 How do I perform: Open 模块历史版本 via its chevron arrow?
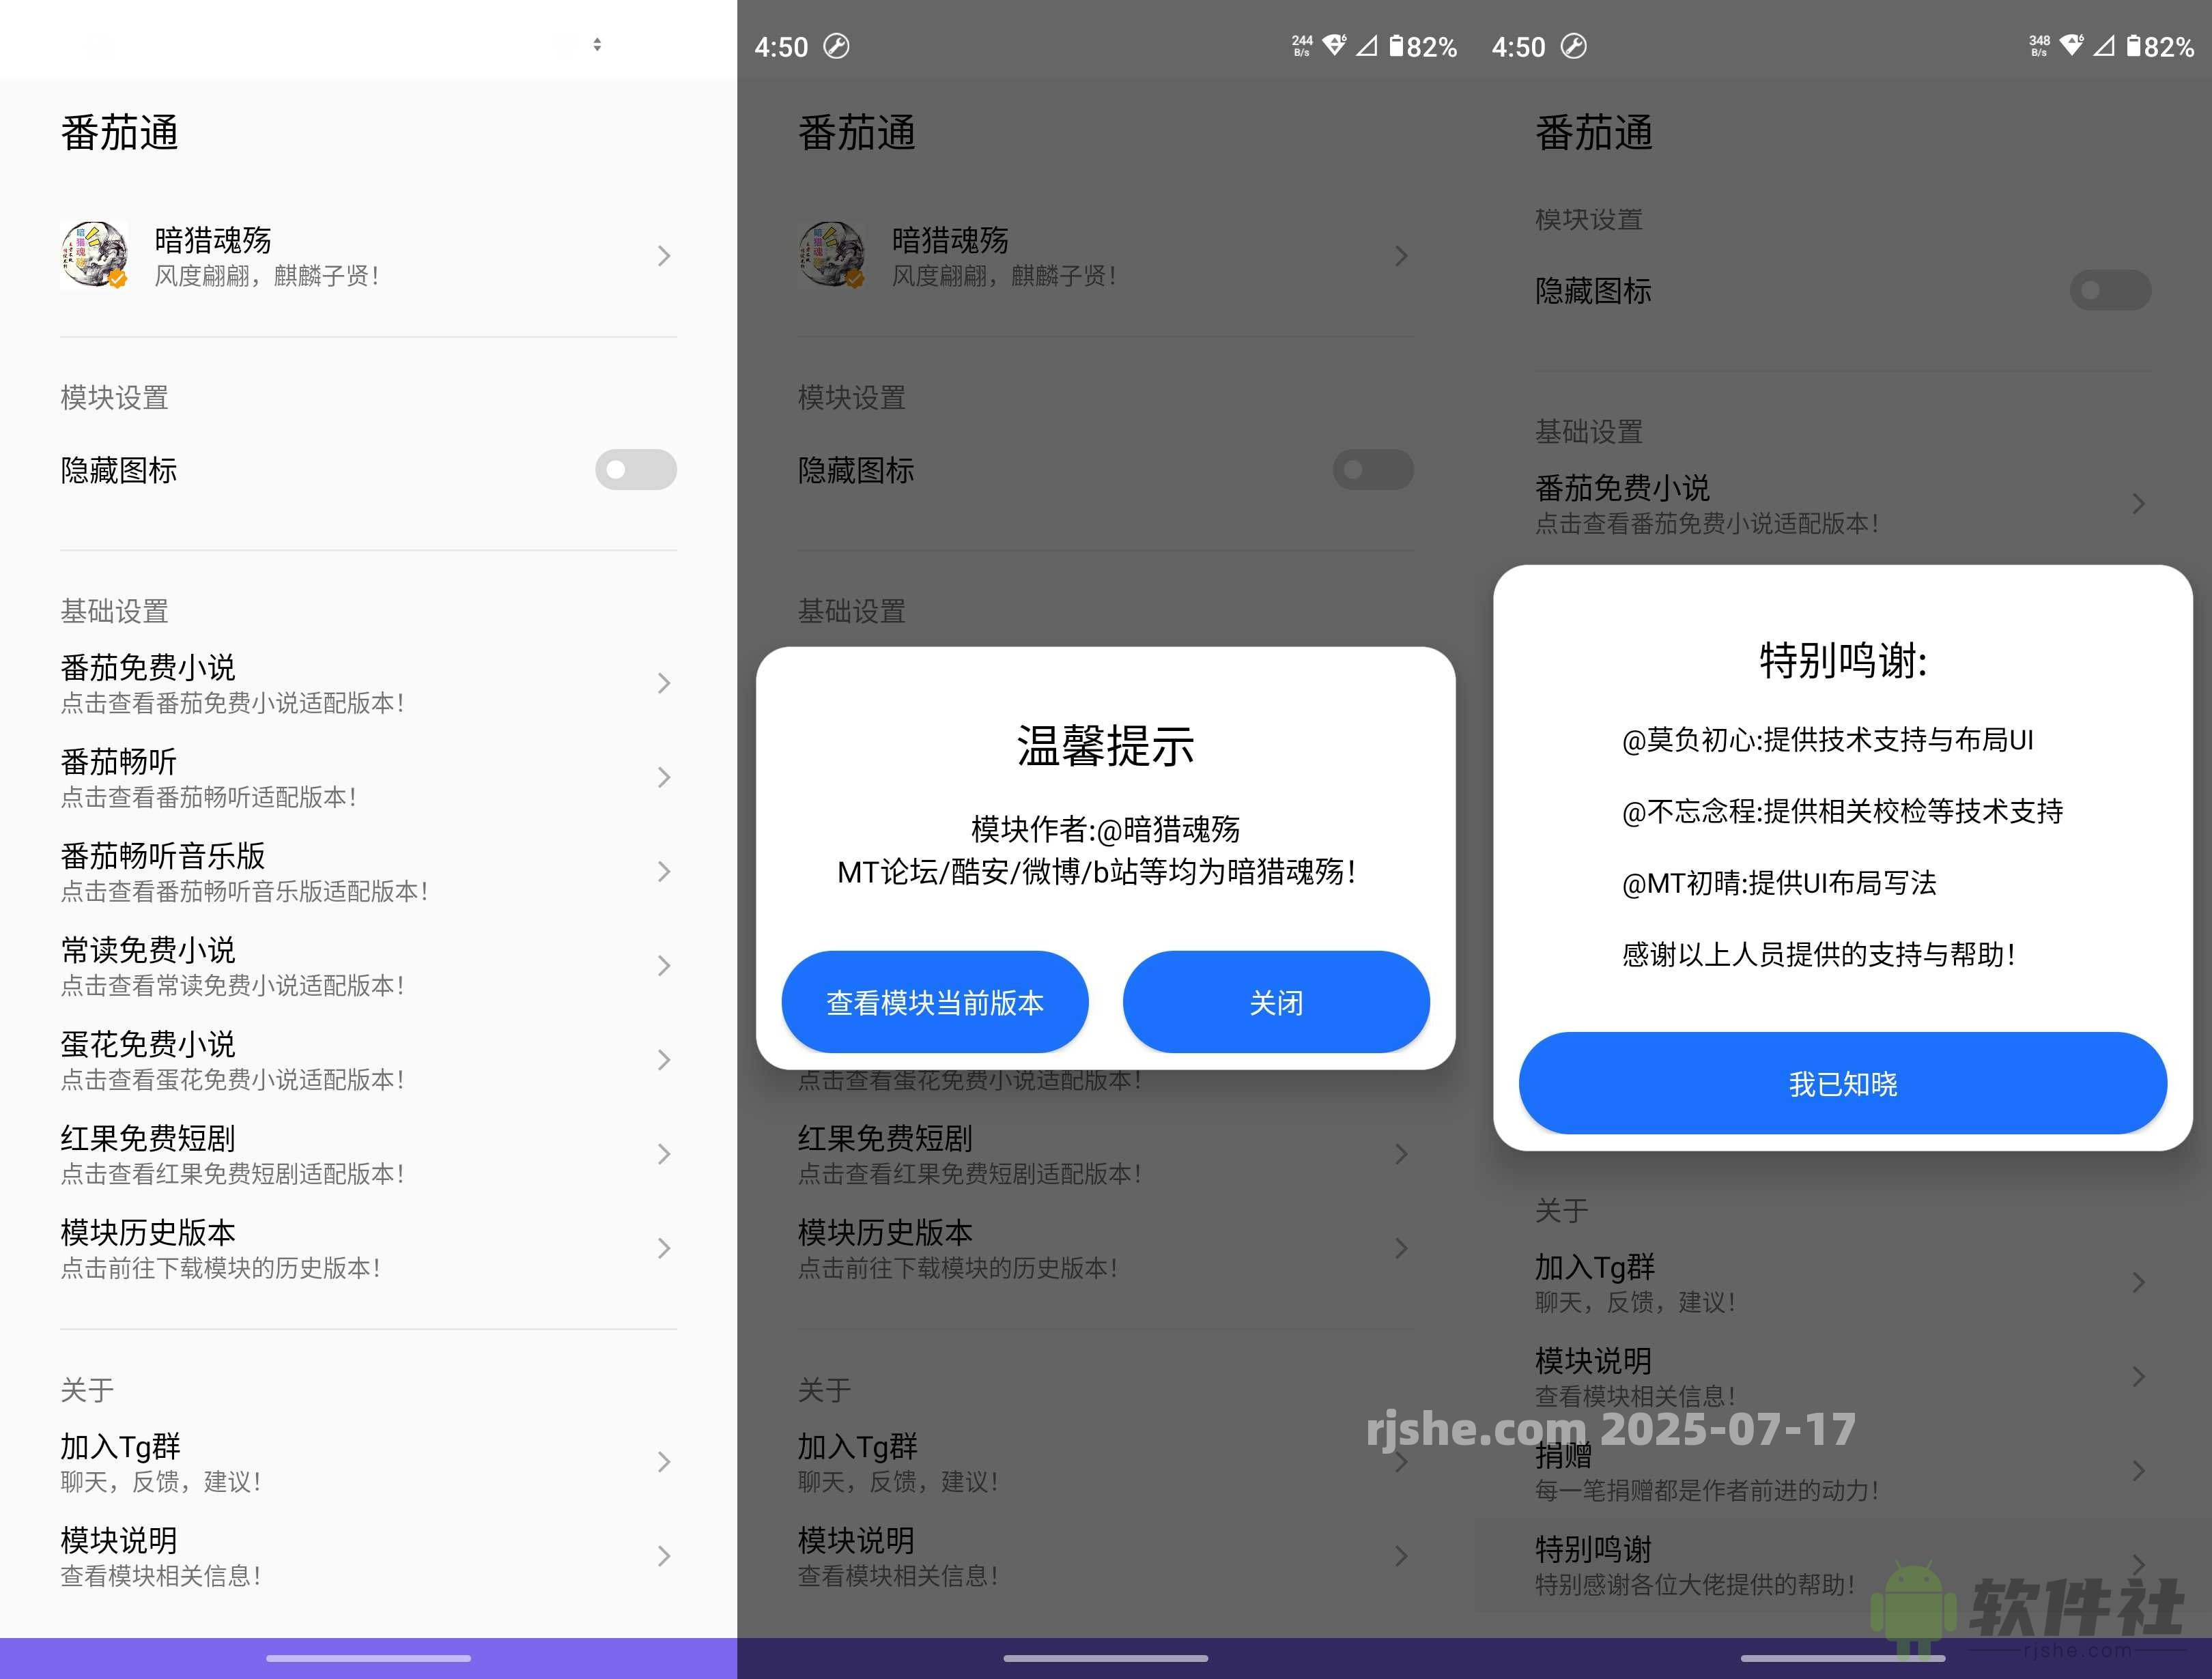click(x=664, y=1248)
